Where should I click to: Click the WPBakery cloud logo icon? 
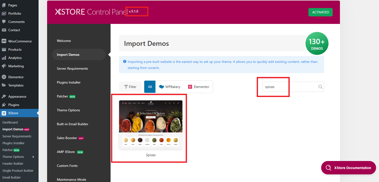161,87
